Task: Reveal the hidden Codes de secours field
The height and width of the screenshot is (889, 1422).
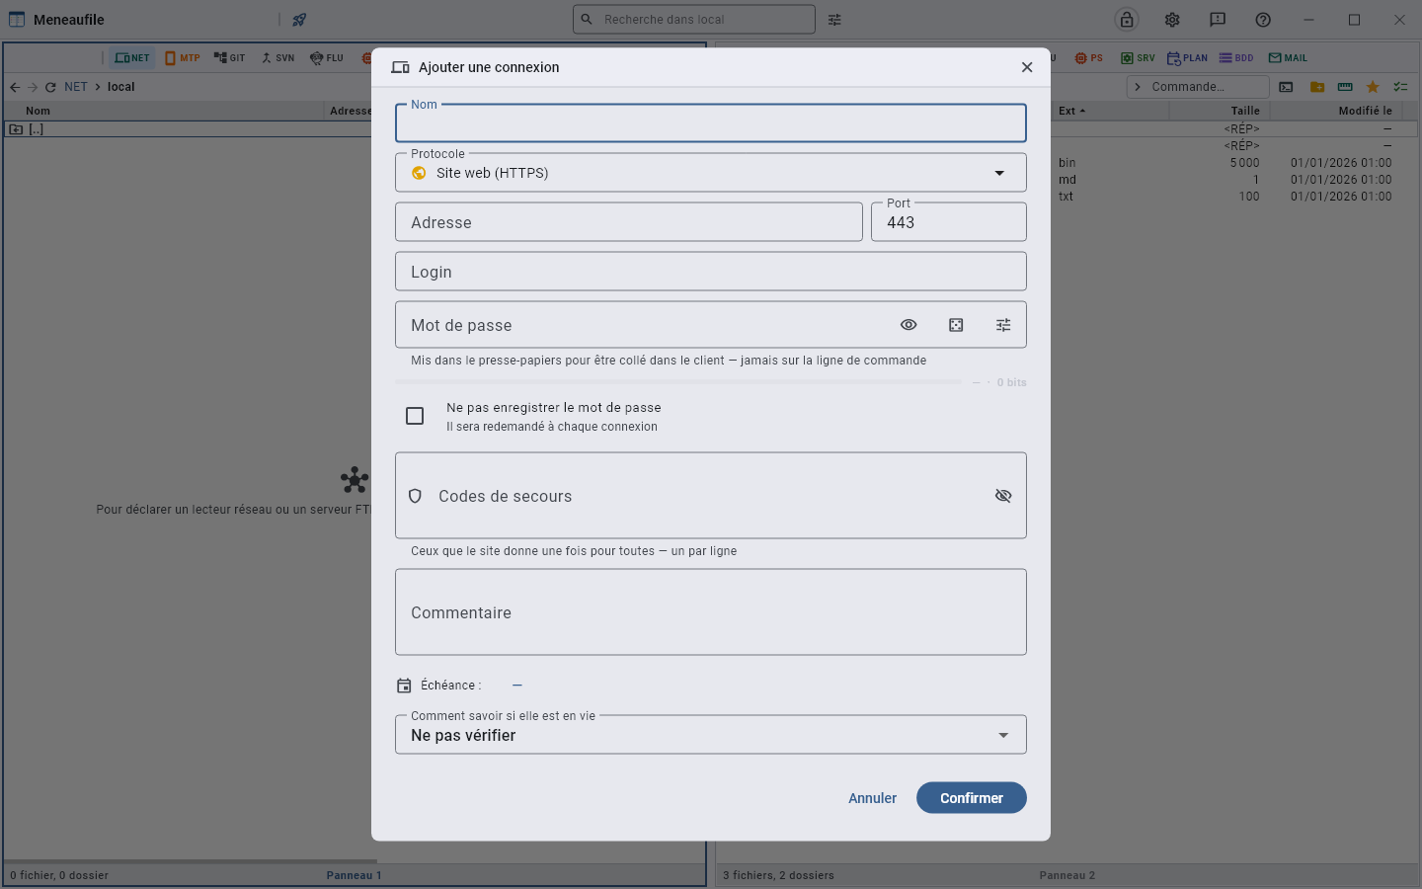Action: (1003, 496)
